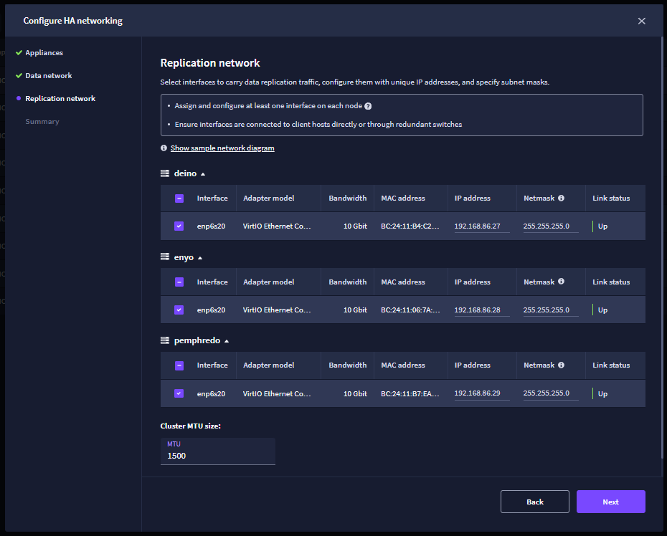Screen dimensions: 667x536
Task: Click the green check next to Appliances
Action: coord(19,53)
